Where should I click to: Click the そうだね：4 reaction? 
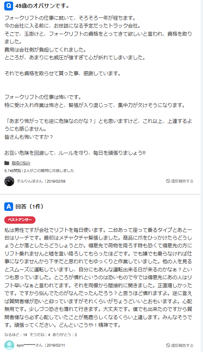tap(40, 335)
